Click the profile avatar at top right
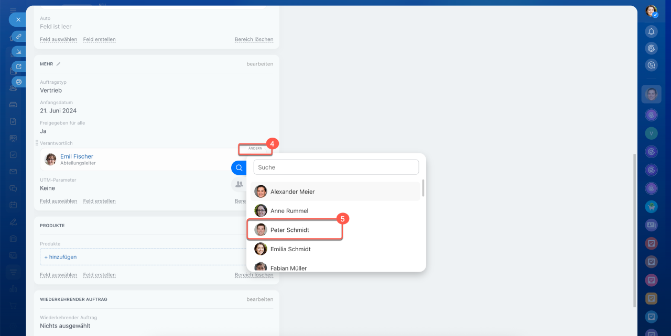 651,11
